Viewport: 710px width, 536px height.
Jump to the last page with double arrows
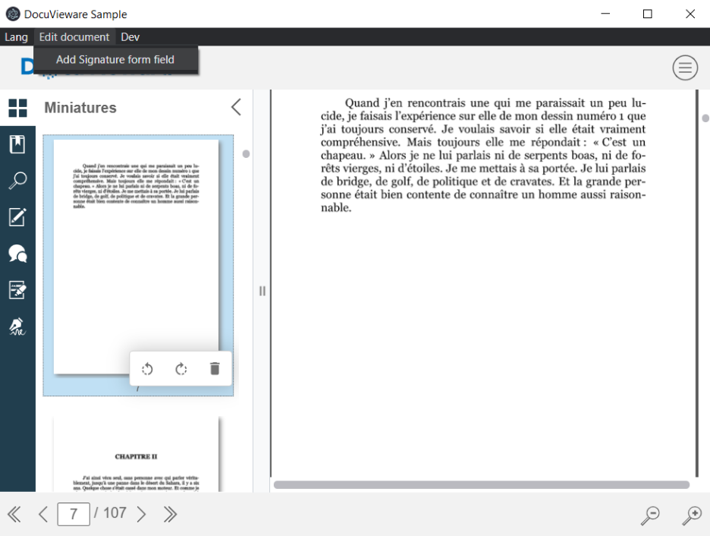click(168, 514)
